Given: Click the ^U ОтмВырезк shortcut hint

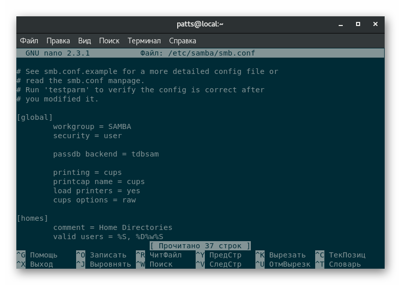Looking at the screenshot, I should coord(283,264).
